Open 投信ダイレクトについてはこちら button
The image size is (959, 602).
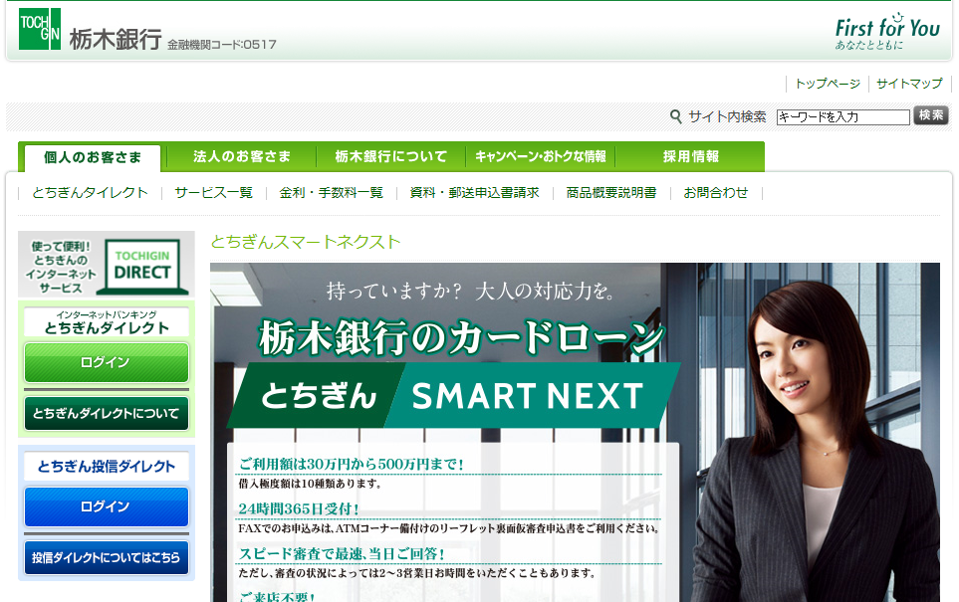tap(107, 558)
